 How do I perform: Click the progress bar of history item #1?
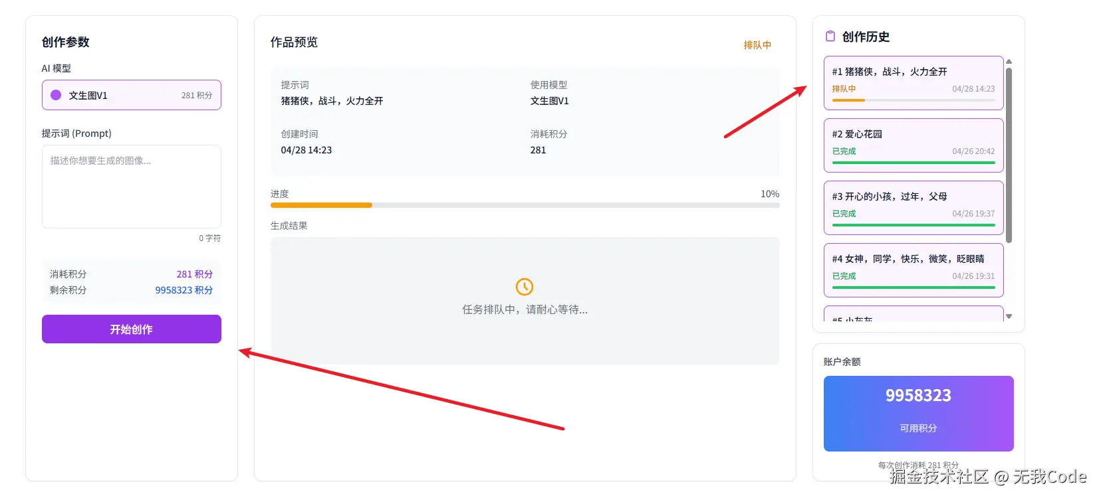tap(913, 100)
